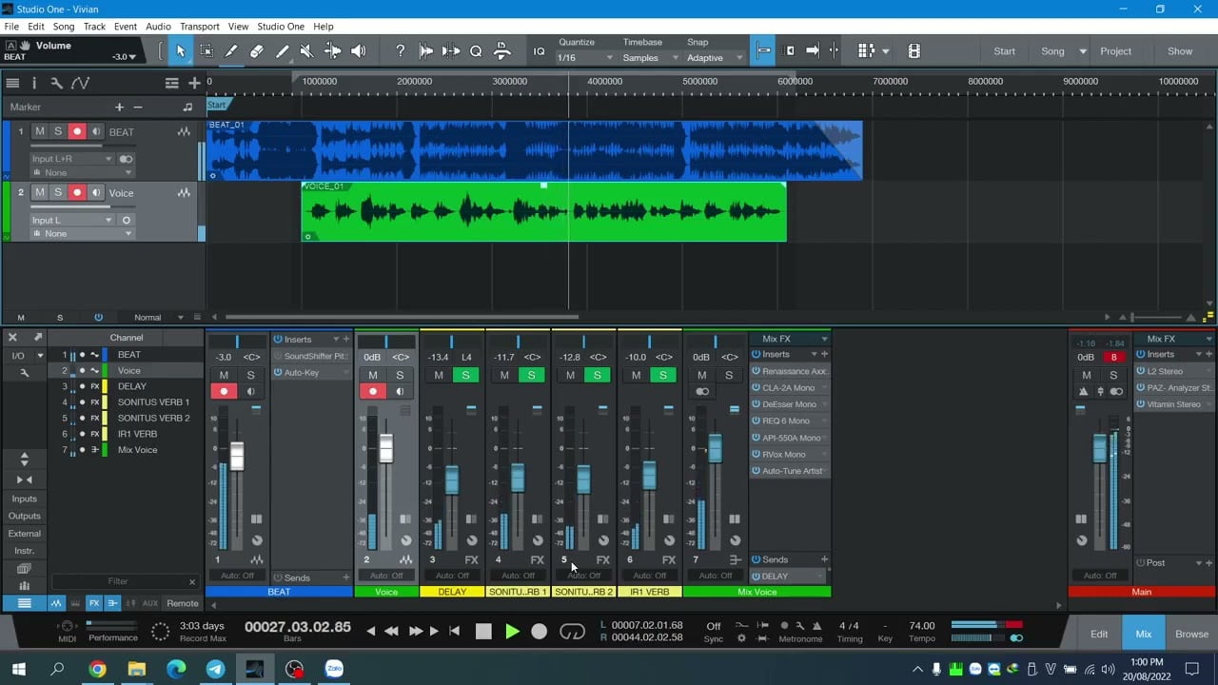The height and width of the screenshot is (685, 1218).
Task: Open the Edit view panel
Action: pyautogui.click(x=1099, y=634)
